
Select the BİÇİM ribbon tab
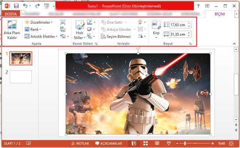click(220, 14)
